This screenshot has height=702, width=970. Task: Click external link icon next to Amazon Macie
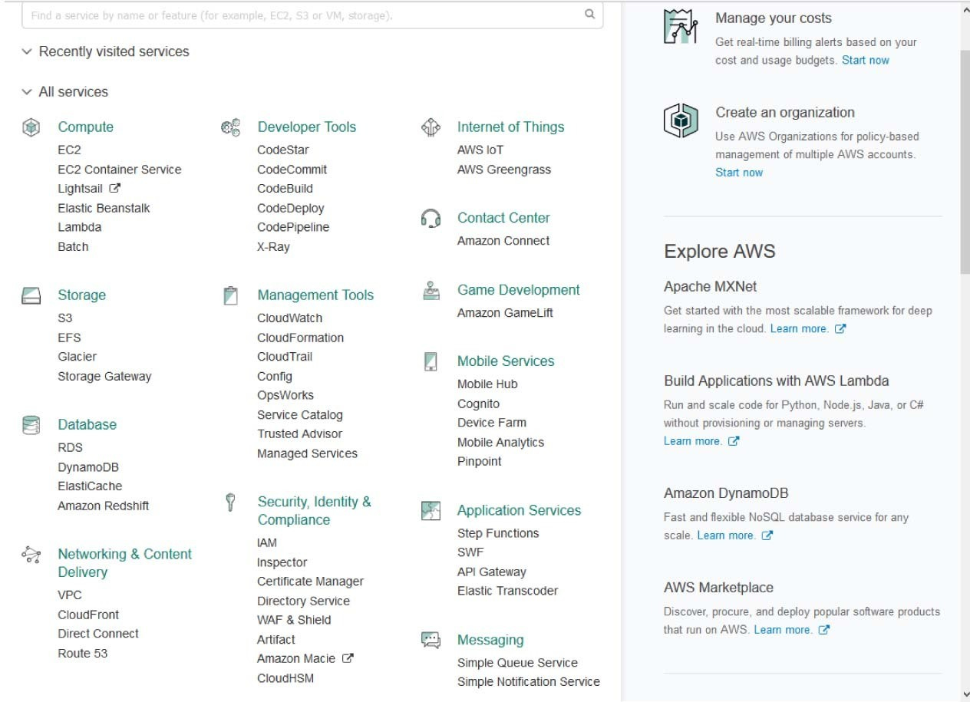point(348,658)
